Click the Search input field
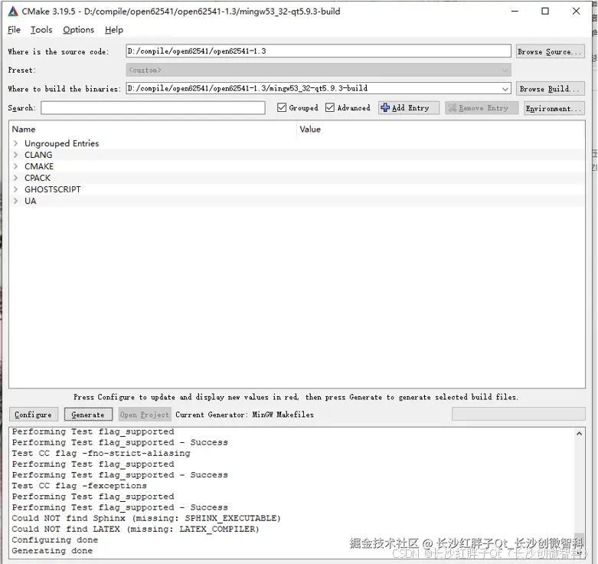 (153, 108)
